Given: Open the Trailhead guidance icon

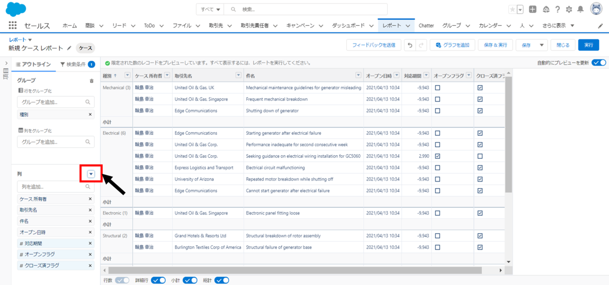Looking at the screenshot, I should [x=546, y=10].
